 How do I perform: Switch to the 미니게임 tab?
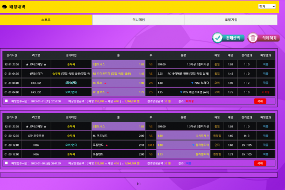click(x=138, y=20)
